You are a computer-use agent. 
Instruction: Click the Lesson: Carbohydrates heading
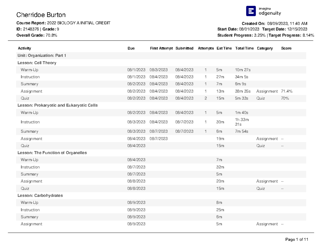pyautogui.click(x=40, y=196)
